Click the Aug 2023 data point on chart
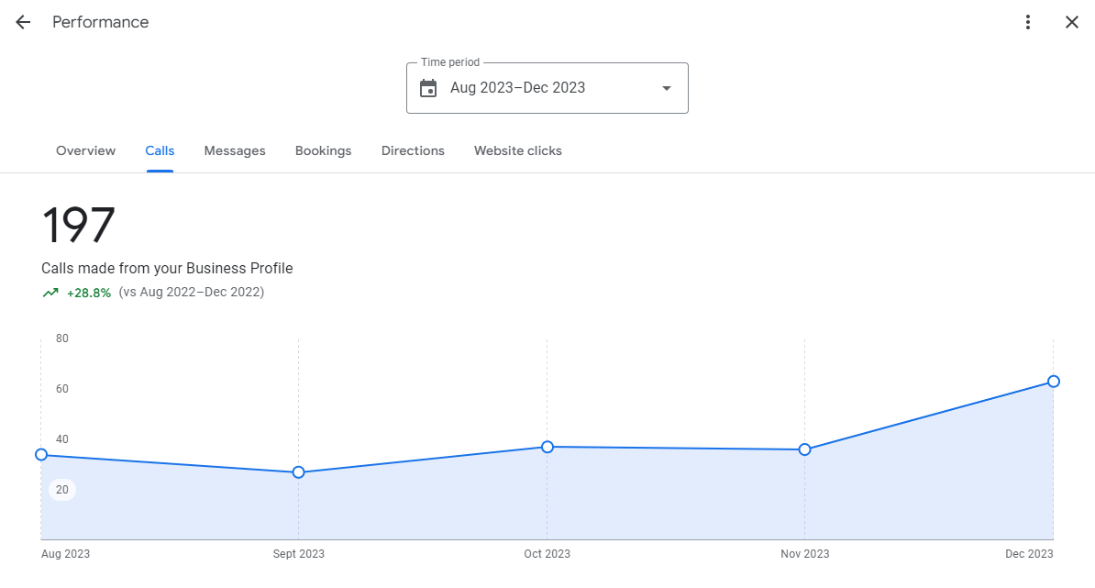The image size is (1095, 588). tap(41, 455)
